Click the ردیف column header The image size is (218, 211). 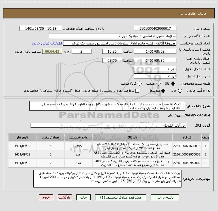pyautogui.click(x=206, y=137)
